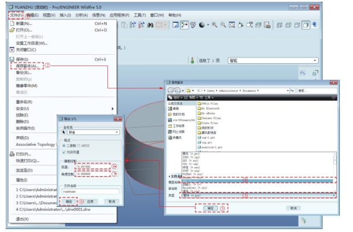Open the Insert menu
This screenshot has height=232, width=353.
click(x=65, y=15)
